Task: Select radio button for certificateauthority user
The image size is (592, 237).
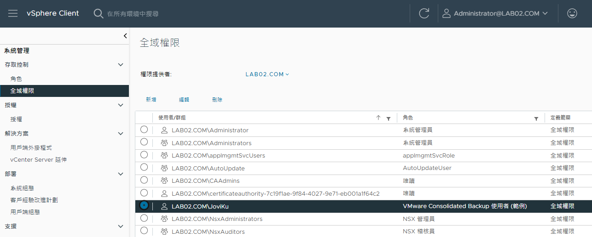Action: coord(144,192)
